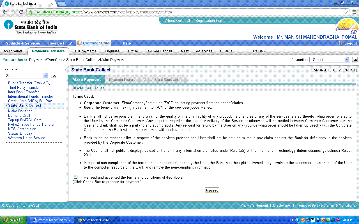Accept the terms and conditions checkbox
Screen dimensions: 359x224
pos(76,177)
